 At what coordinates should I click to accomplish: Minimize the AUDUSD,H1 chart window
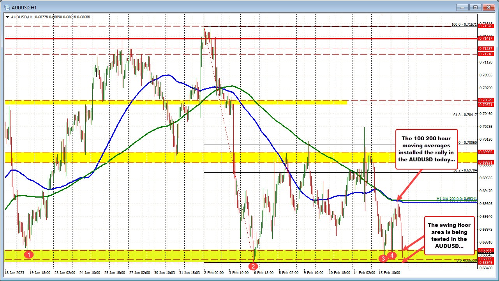click(x=464, y=7)
